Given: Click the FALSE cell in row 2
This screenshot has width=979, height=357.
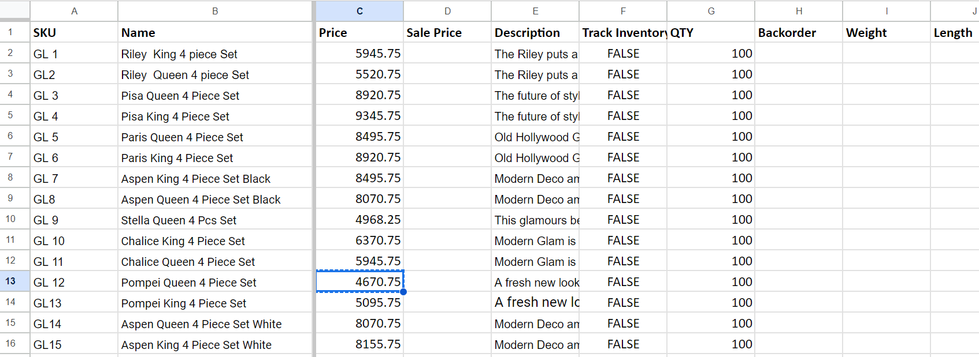Looking at the screenshot, I should (623, 54).
